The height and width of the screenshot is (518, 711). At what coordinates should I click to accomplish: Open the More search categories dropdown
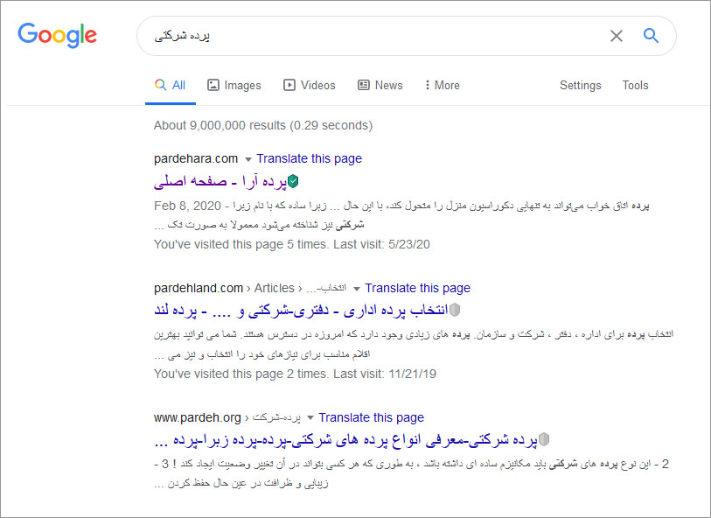pos(442,84)
